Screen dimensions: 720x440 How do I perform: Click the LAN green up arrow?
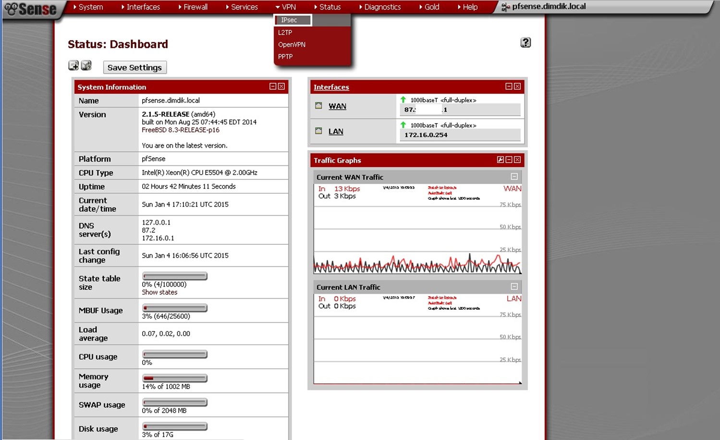pos(403,125)
